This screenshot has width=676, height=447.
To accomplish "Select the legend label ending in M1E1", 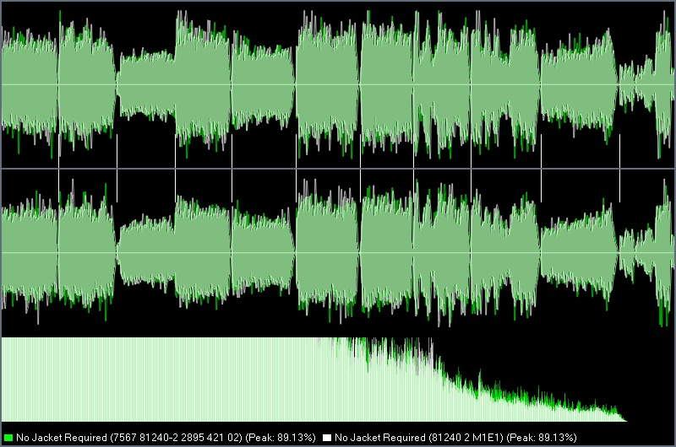I will (x=418, y=438).
